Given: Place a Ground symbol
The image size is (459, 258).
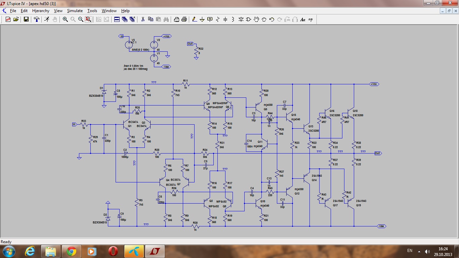Looking at the screenshot, I should click(202, 19).
